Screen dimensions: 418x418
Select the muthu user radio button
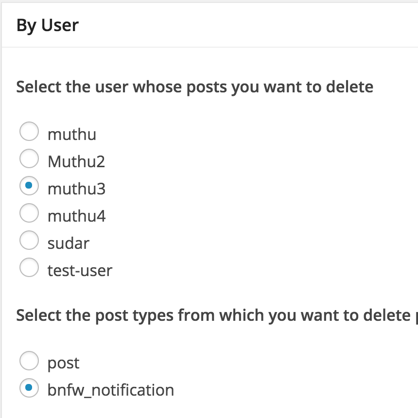29,131
